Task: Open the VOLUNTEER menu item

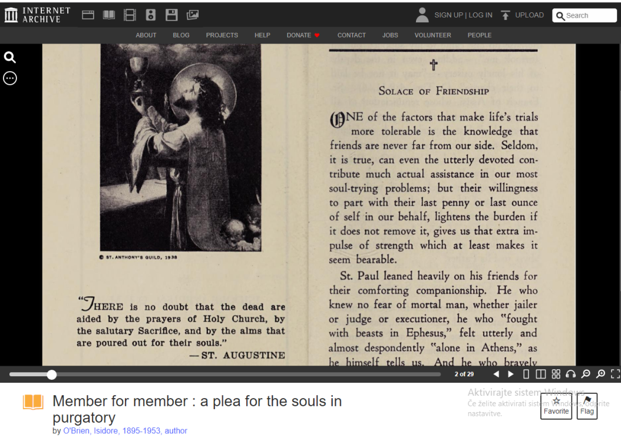Action: point(432,35)
